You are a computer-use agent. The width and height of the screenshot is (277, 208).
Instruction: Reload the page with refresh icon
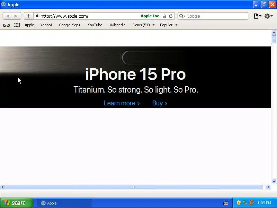(171, 16)
